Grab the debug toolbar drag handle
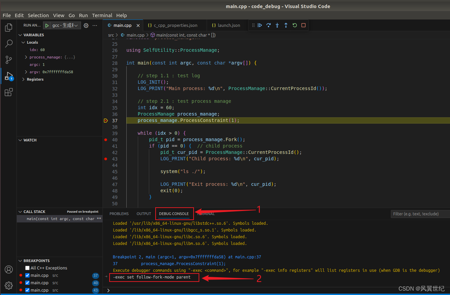 click(x=253, y=25)
